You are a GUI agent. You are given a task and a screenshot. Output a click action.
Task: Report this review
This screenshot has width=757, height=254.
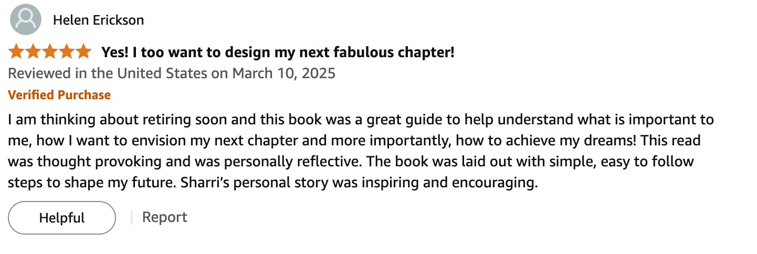click(165, 217)
